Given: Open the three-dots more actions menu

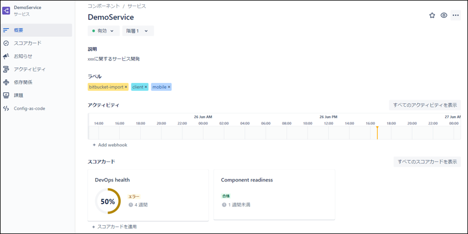Looking at the screenshot, I should (x=455, y=15).
